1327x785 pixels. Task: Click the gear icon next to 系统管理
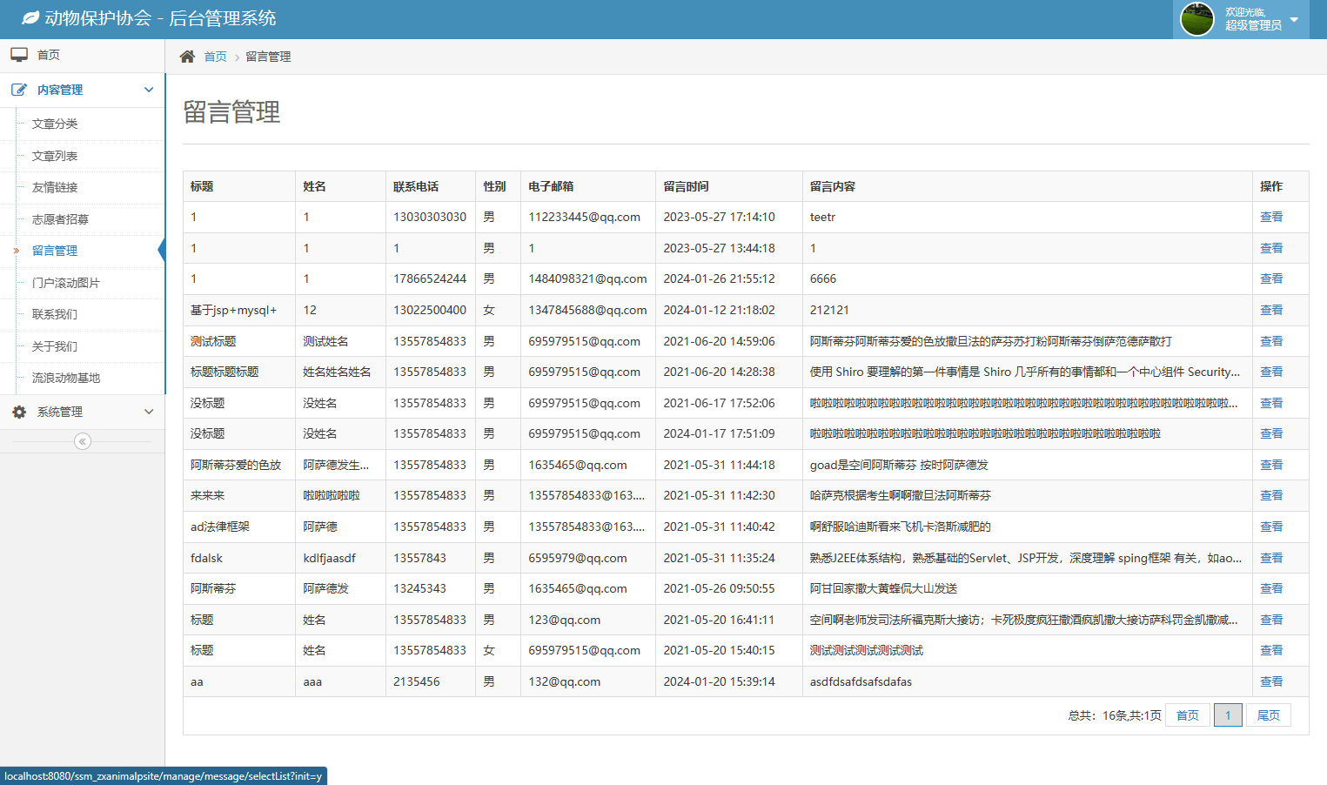19,411
